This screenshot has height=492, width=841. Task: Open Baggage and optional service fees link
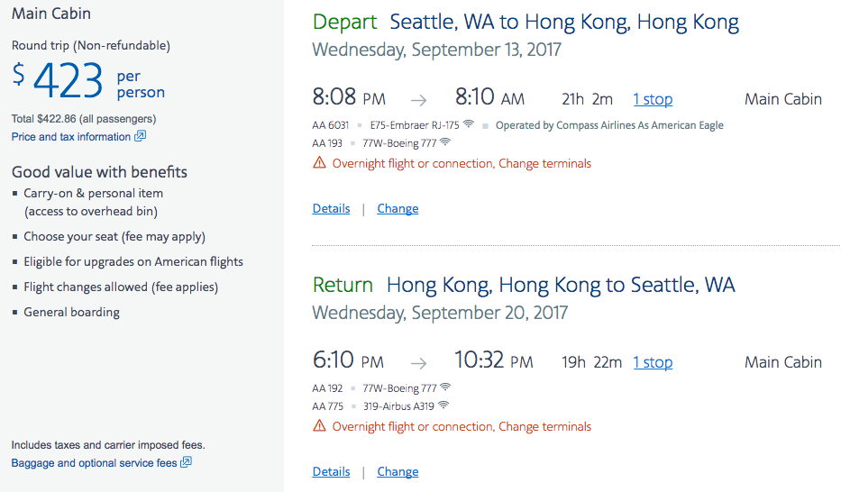[94, 463]
